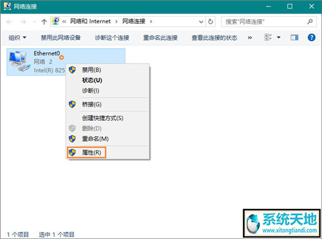Open address bar history dropdown
322x239 pixels.
(201, 22)
